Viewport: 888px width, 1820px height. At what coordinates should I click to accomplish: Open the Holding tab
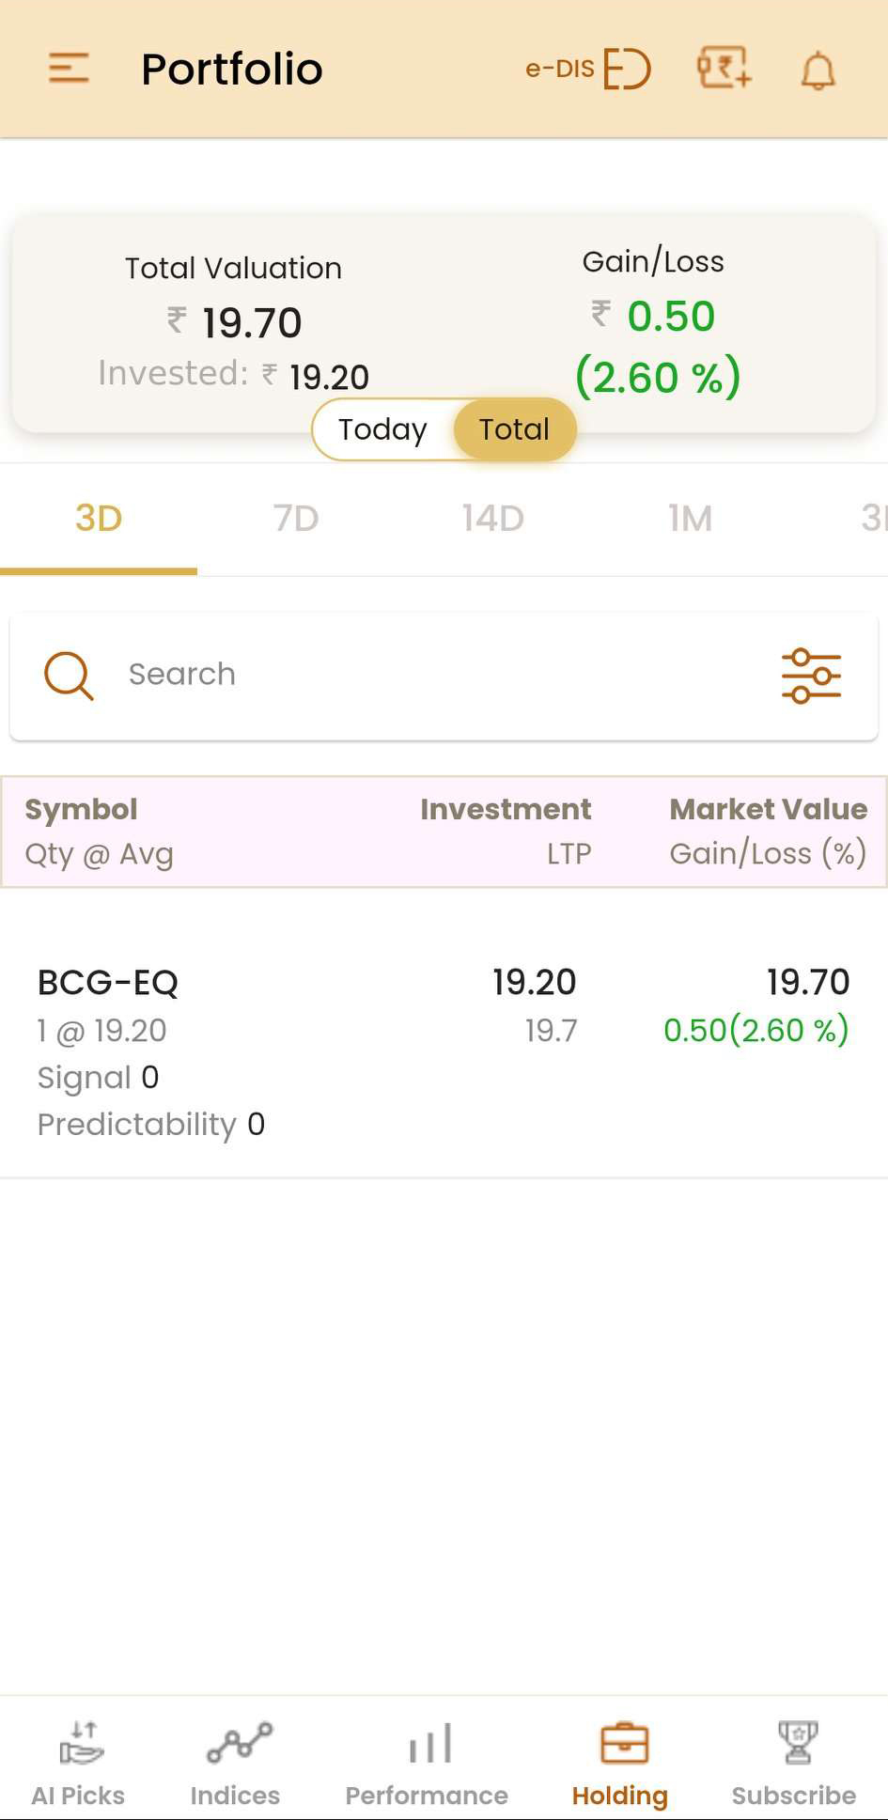coord(620,1764)
